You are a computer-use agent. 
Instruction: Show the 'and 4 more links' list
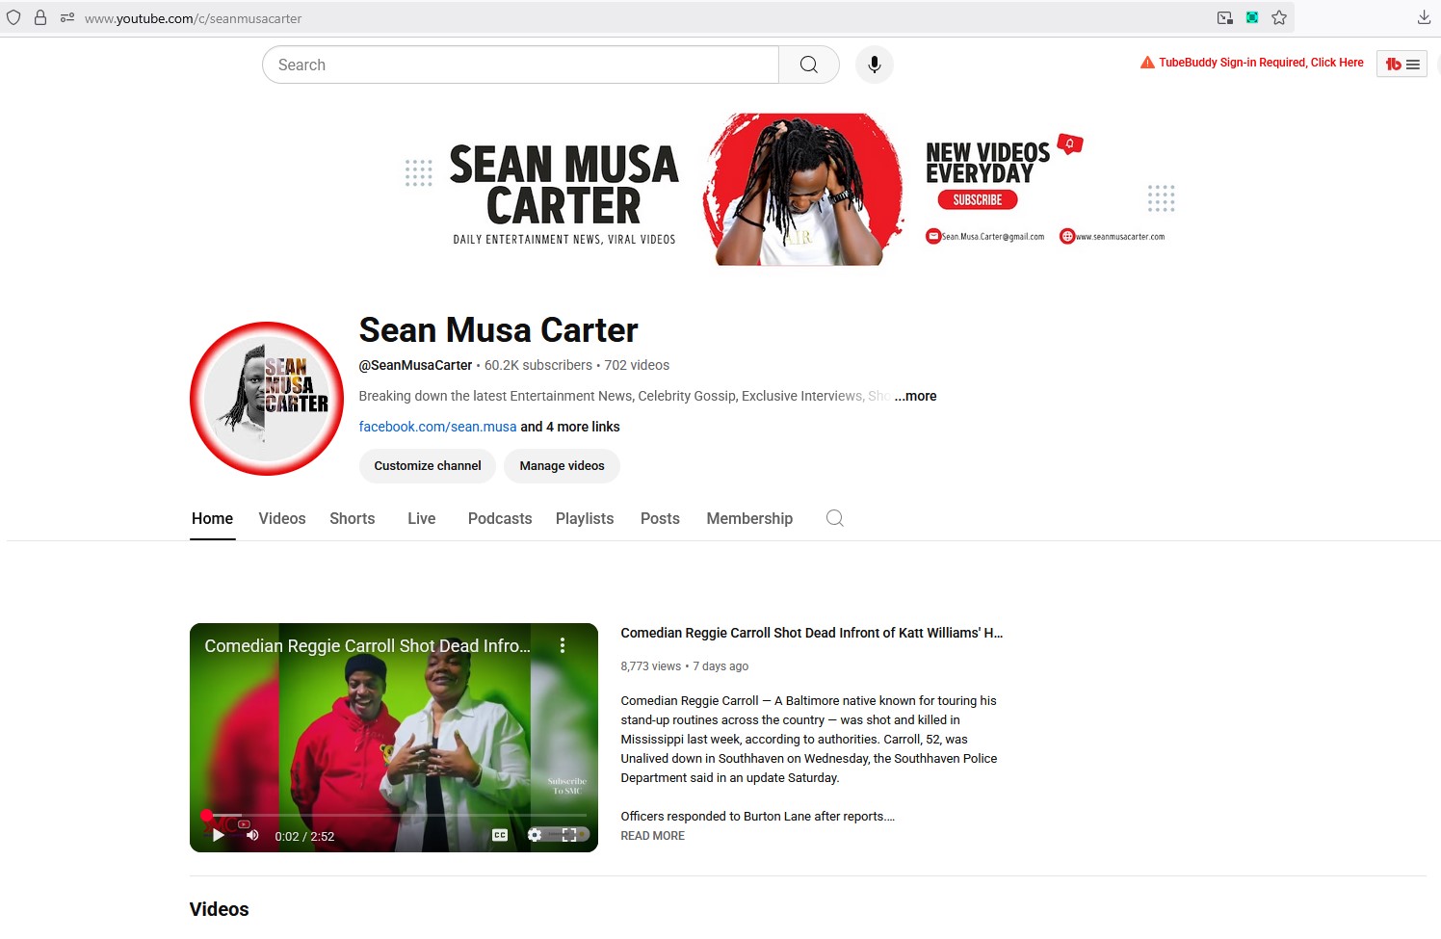570,427
